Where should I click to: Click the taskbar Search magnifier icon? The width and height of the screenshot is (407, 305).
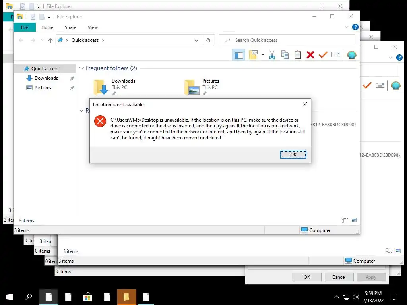[x=29, y=297]
